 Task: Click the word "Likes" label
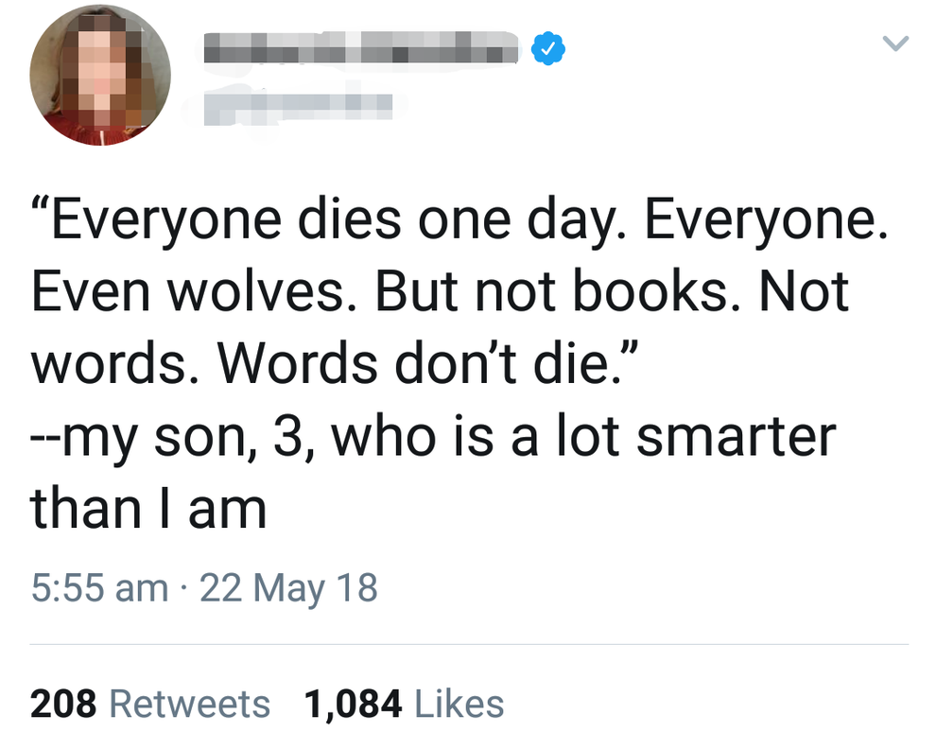[x=459, y=705]
